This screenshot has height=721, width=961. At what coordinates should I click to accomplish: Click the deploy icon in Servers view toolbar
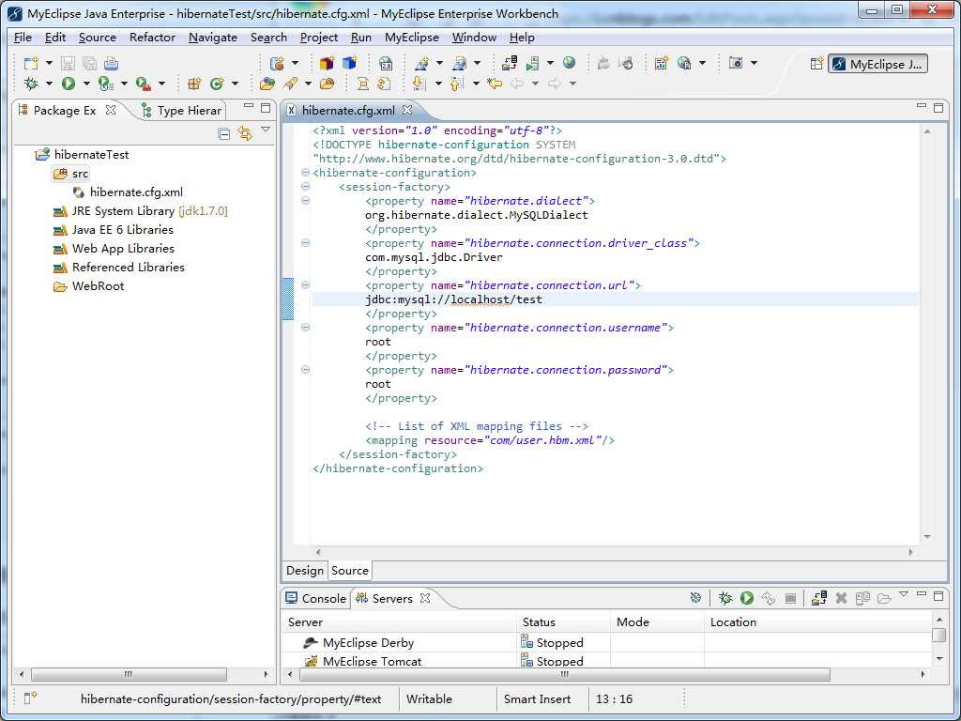pyautogui.click(x=818, y=598)
